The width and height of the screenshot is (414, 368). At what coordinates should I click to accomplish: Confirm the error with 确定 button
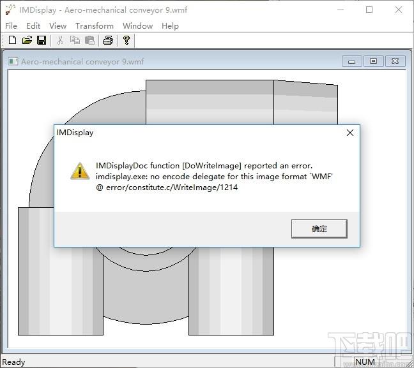click(x=319, y=229)
